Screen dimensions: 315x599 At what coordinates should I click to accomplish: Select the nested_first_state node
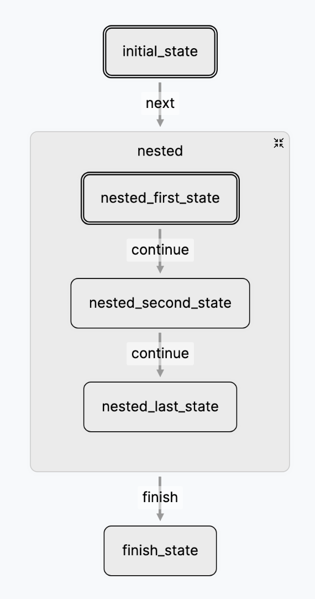(x=160, y=198)
